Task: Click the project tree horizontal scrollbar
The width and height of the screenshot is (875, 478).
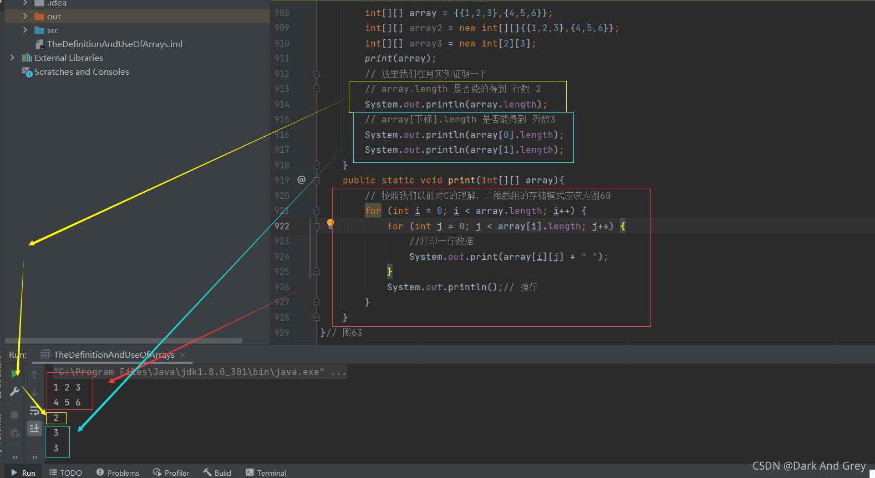Action: pos(124,341)
